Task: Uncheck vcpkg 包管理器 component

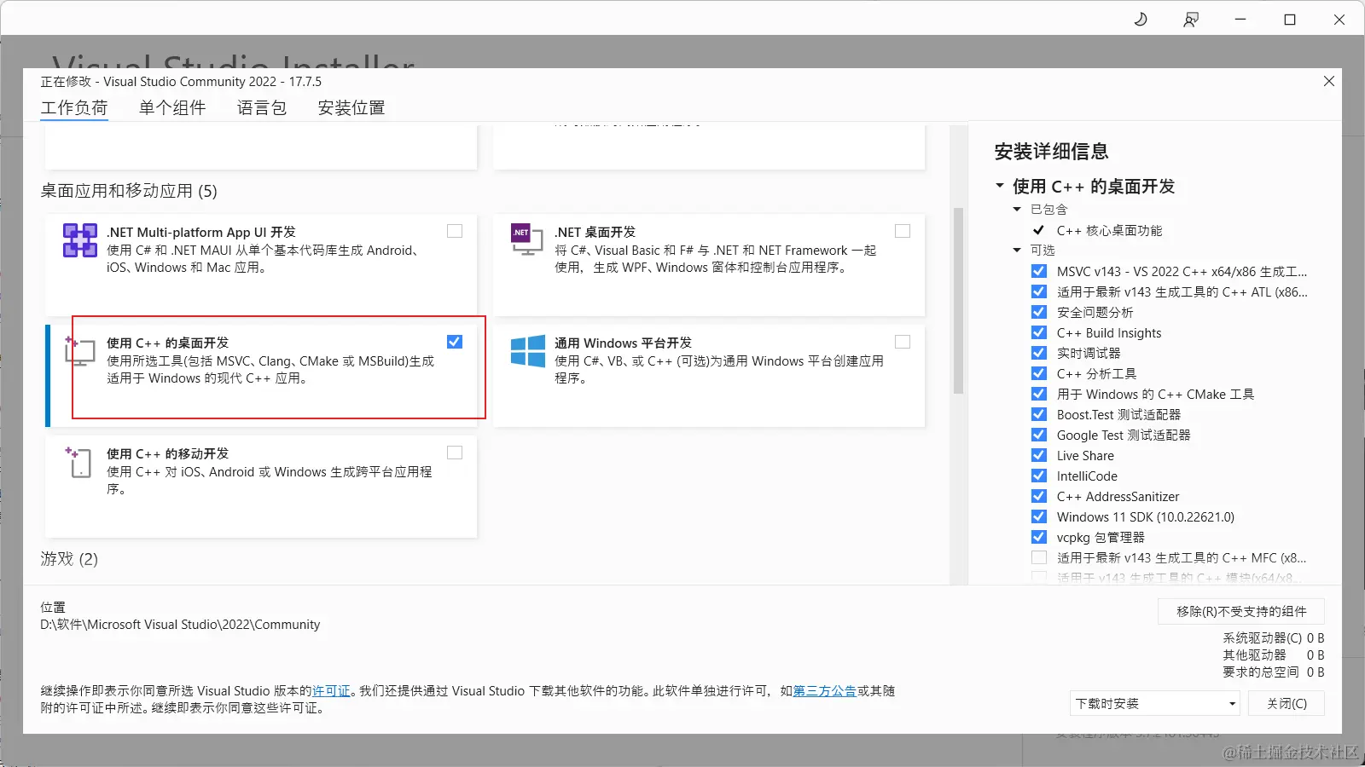Action: pyautogui.click(x=1039, y=537)
